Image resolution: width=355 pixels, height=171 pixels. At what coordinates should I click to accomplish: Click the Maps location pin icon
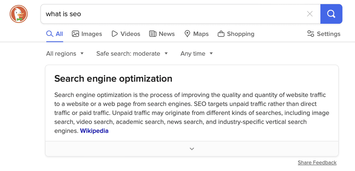[x=187, y=34]
